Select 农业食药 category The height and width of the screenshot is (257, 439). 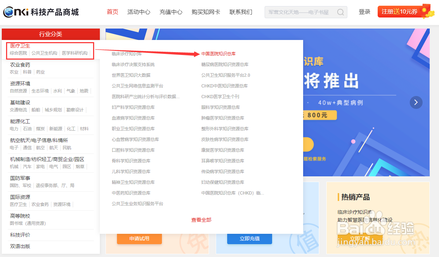20,65
